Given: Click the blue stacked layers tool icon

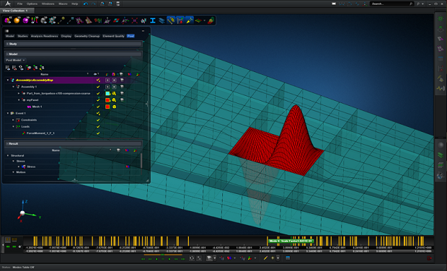Looking at the screenshot, I should tap(161, 20).
